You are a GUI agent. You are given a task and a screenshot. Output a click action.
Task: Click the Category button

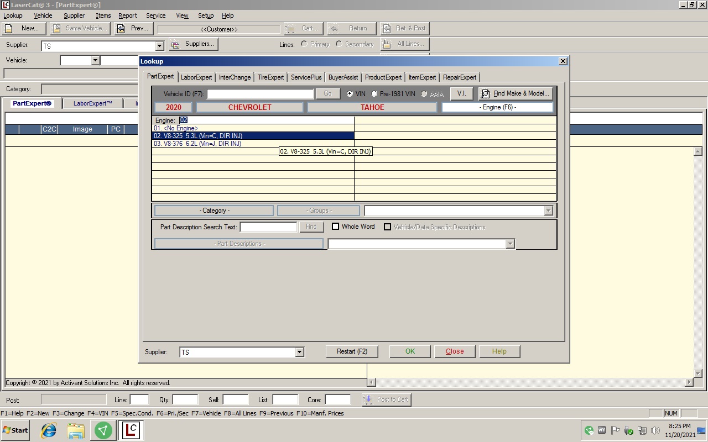pos(214,211)
